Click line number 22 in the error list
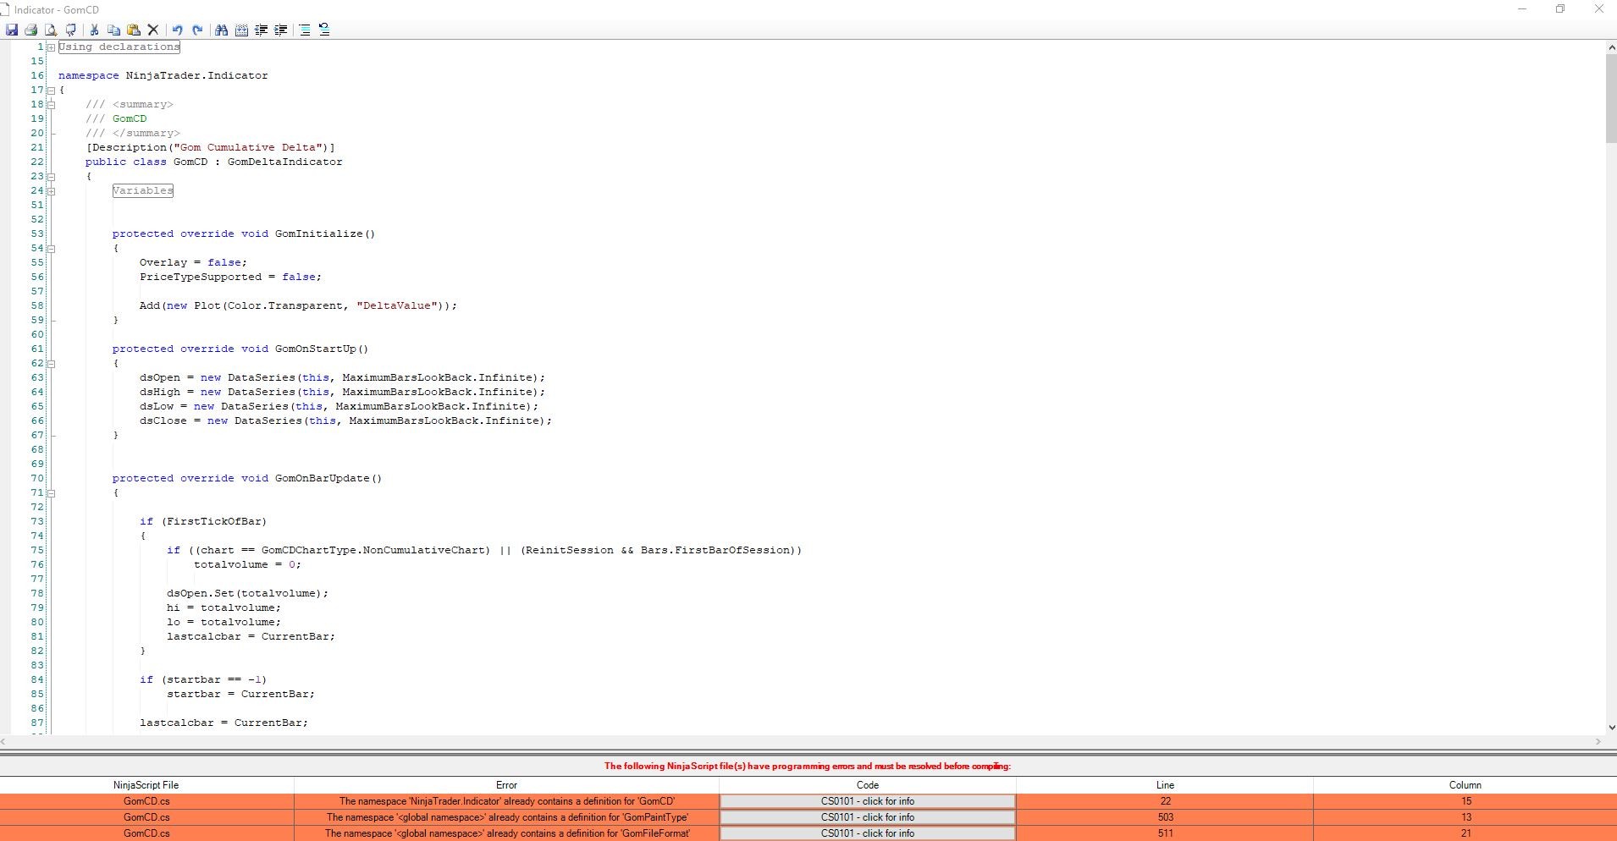This screenshot has height=841, width=1617. 1166,801
